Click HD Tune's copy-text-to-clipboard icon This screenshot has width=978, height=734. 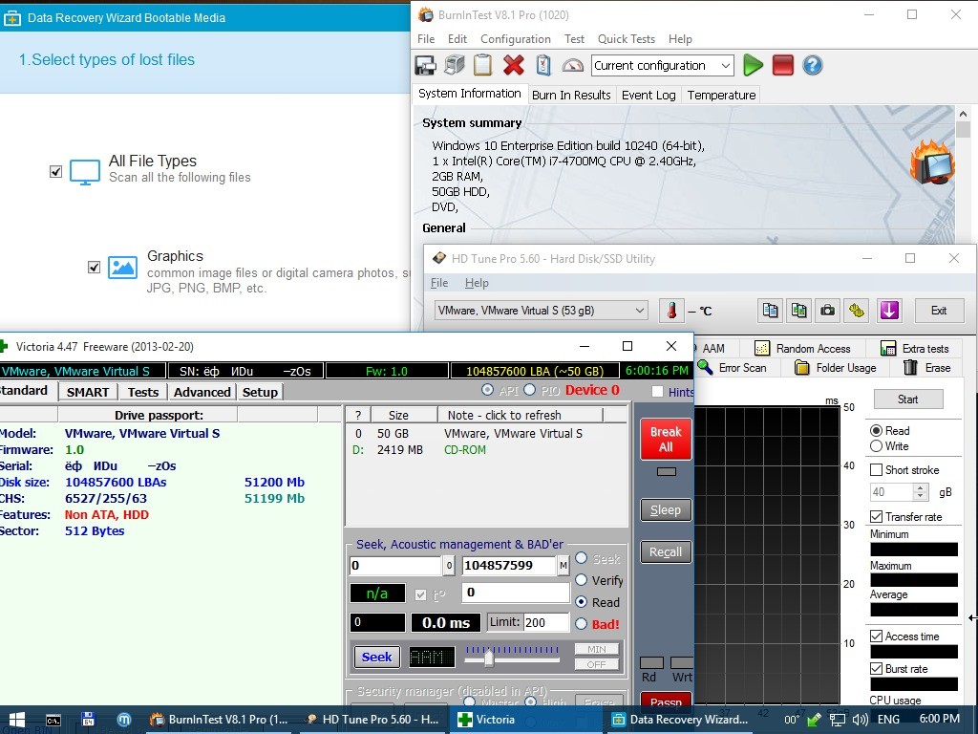(x=771, y=311)
